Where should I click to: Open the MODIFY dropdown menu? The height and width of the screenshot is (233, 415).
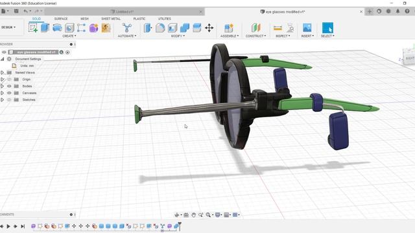point(178,36)
